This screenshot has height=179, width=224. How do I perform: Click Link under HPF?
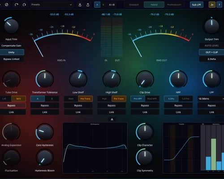tap(178, 112)
